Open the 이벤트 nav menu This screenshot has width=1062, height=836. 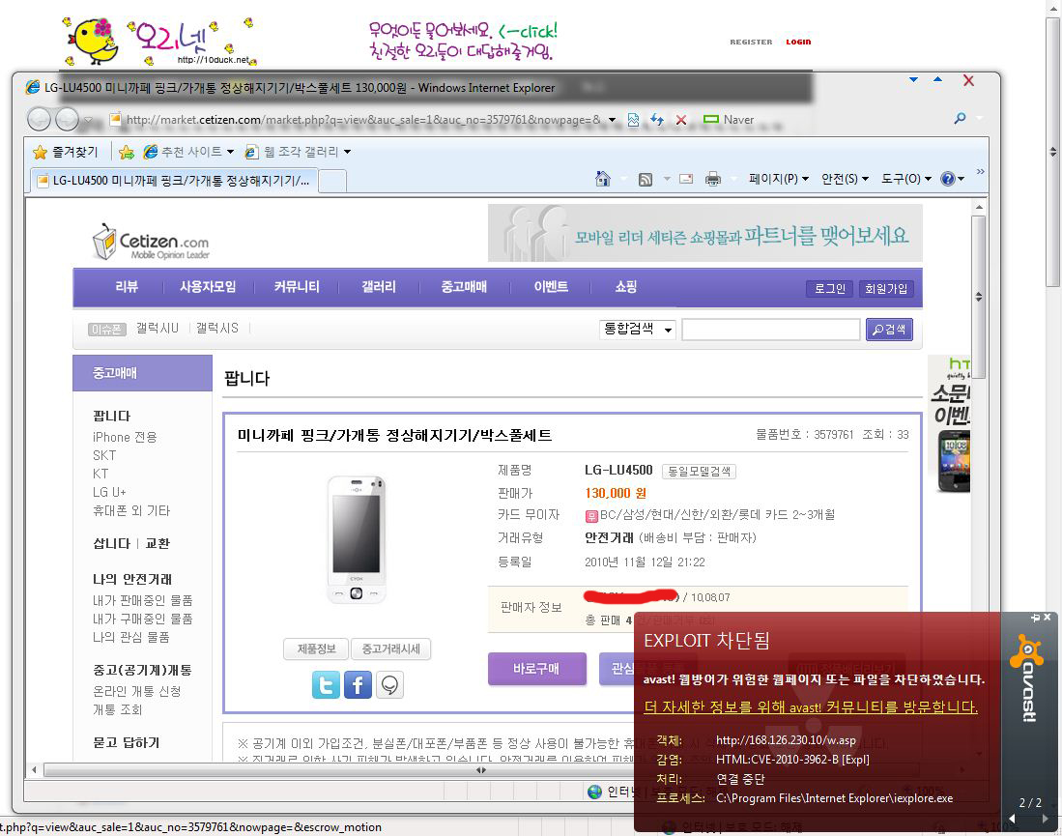coord(551,287)
